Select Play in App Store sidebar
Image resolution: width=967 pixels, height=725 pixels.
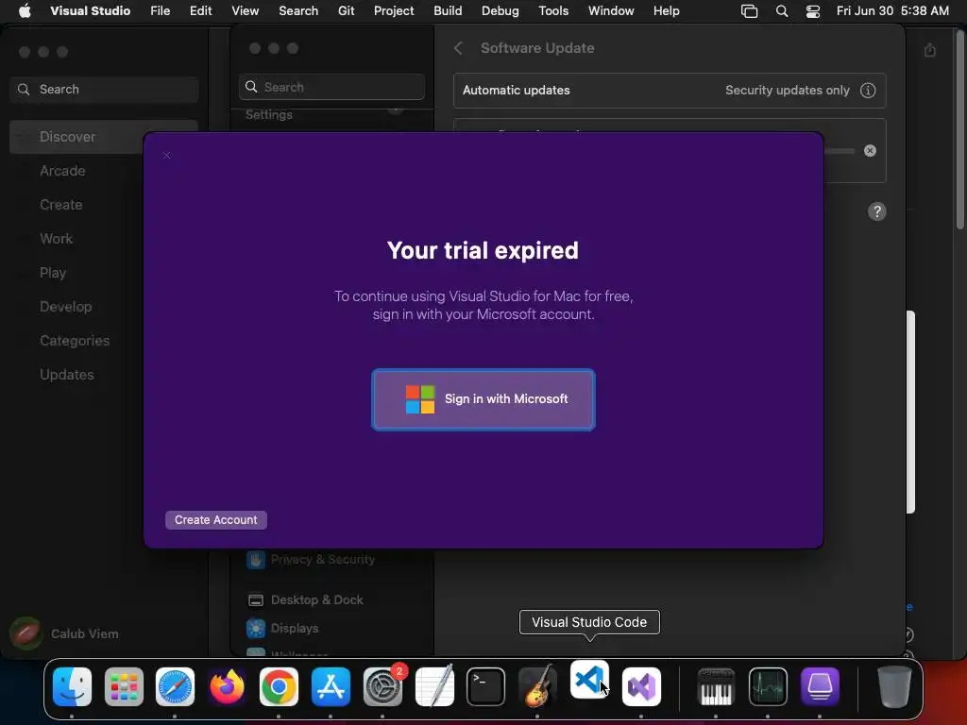pos(53,273)
